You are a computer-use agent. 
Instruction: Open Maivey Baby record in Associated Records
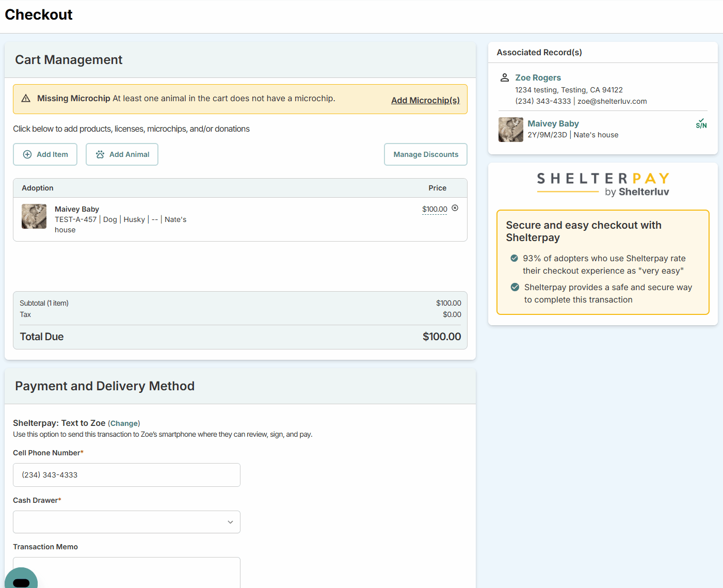pyautogui.click(x=553, y=123)
